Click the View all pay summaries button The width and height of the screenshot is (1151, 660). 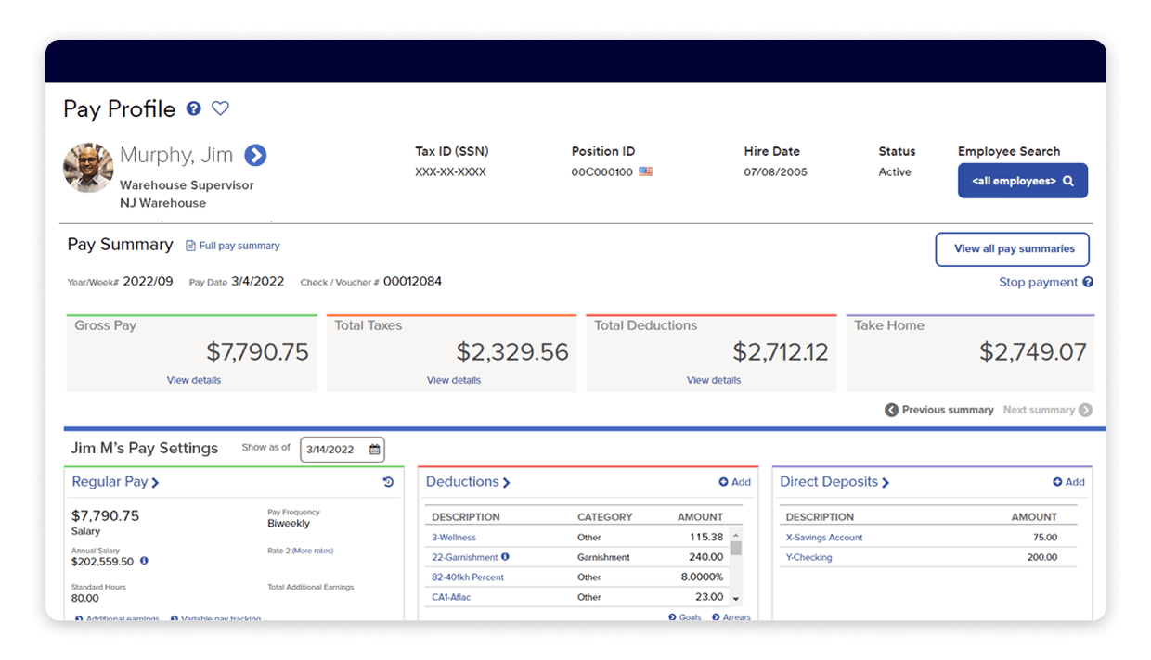coord(1012,249)
